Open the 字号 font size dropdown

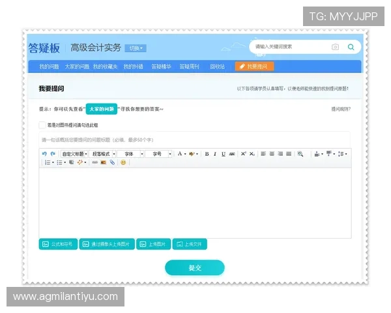[159, 154]
